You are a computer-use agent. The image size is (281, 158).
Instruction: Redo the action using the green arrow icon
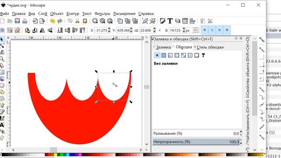[60, 21]
